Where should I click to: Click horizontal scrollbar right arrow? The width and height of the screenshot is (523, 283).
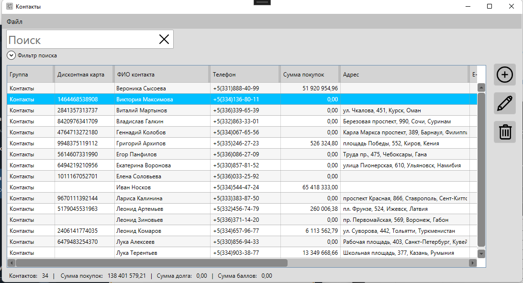[472, 263]
